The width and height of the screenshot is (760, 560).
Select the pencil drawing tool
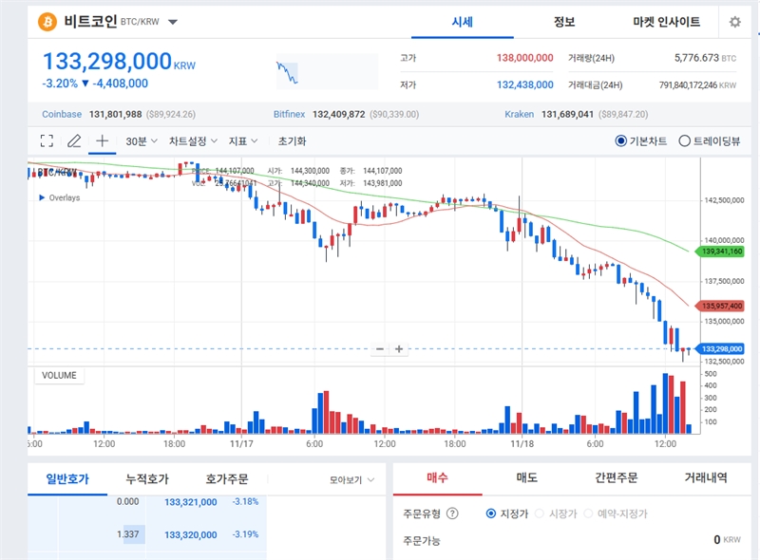pyautogui.click(x=74, y=140)
